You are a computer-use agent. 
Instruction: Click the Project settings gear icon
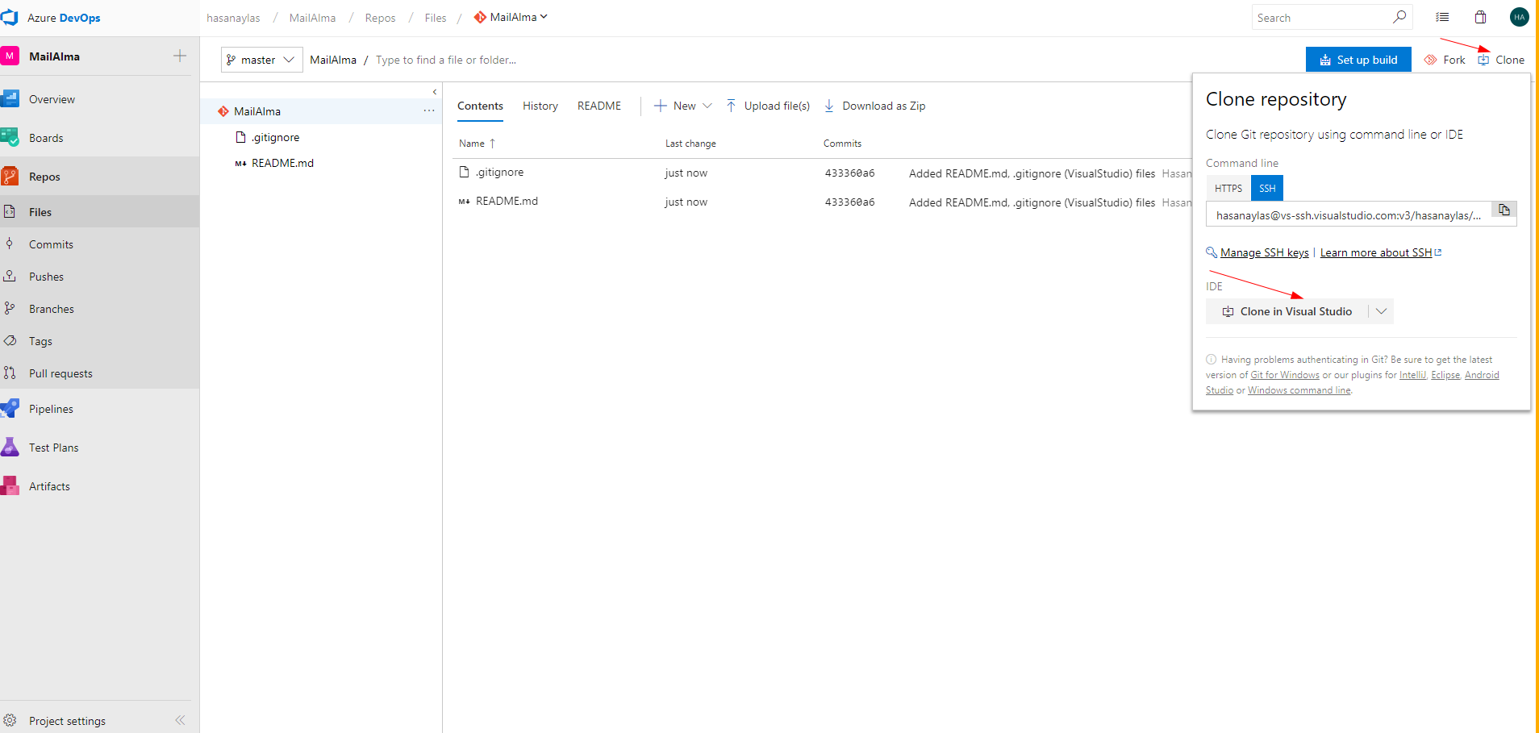(10, 720)
